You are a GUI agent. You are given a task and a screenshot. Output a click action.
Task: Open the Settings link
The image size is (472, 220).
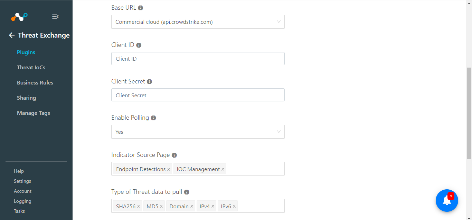22,181
